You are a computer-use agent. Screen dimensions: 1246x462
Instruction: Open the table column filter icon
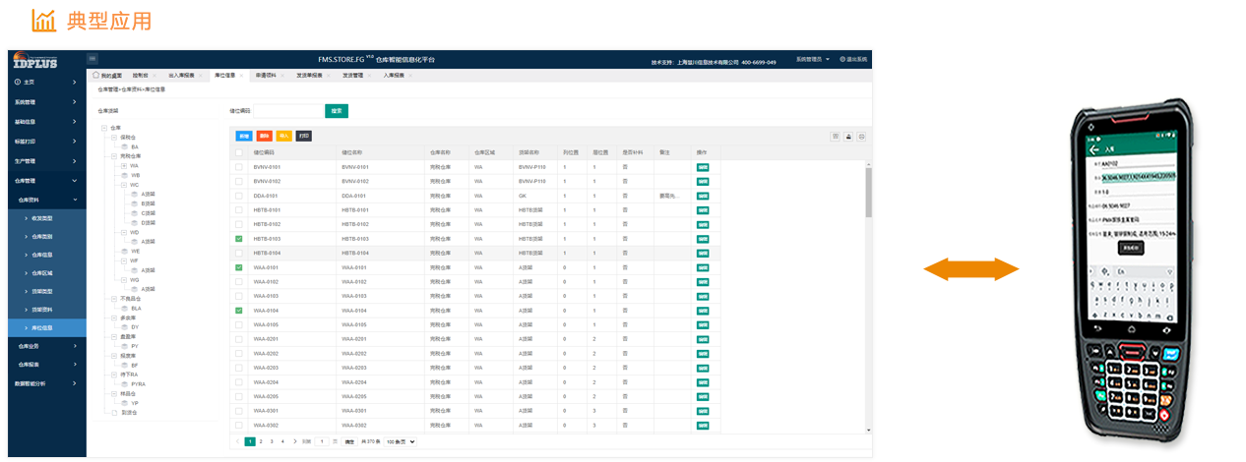(836, 136)
